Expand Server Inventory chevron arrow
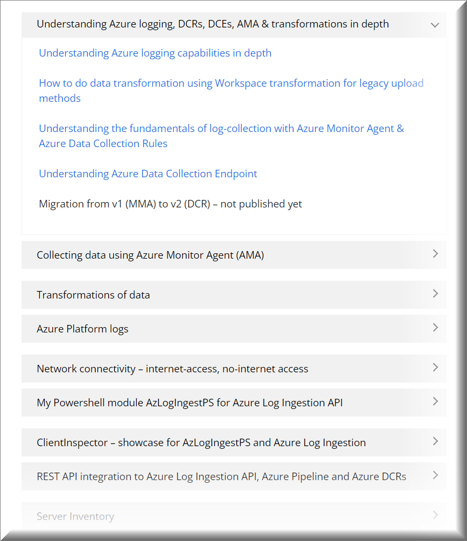The image size is (467, 541). tap(435, 515)
